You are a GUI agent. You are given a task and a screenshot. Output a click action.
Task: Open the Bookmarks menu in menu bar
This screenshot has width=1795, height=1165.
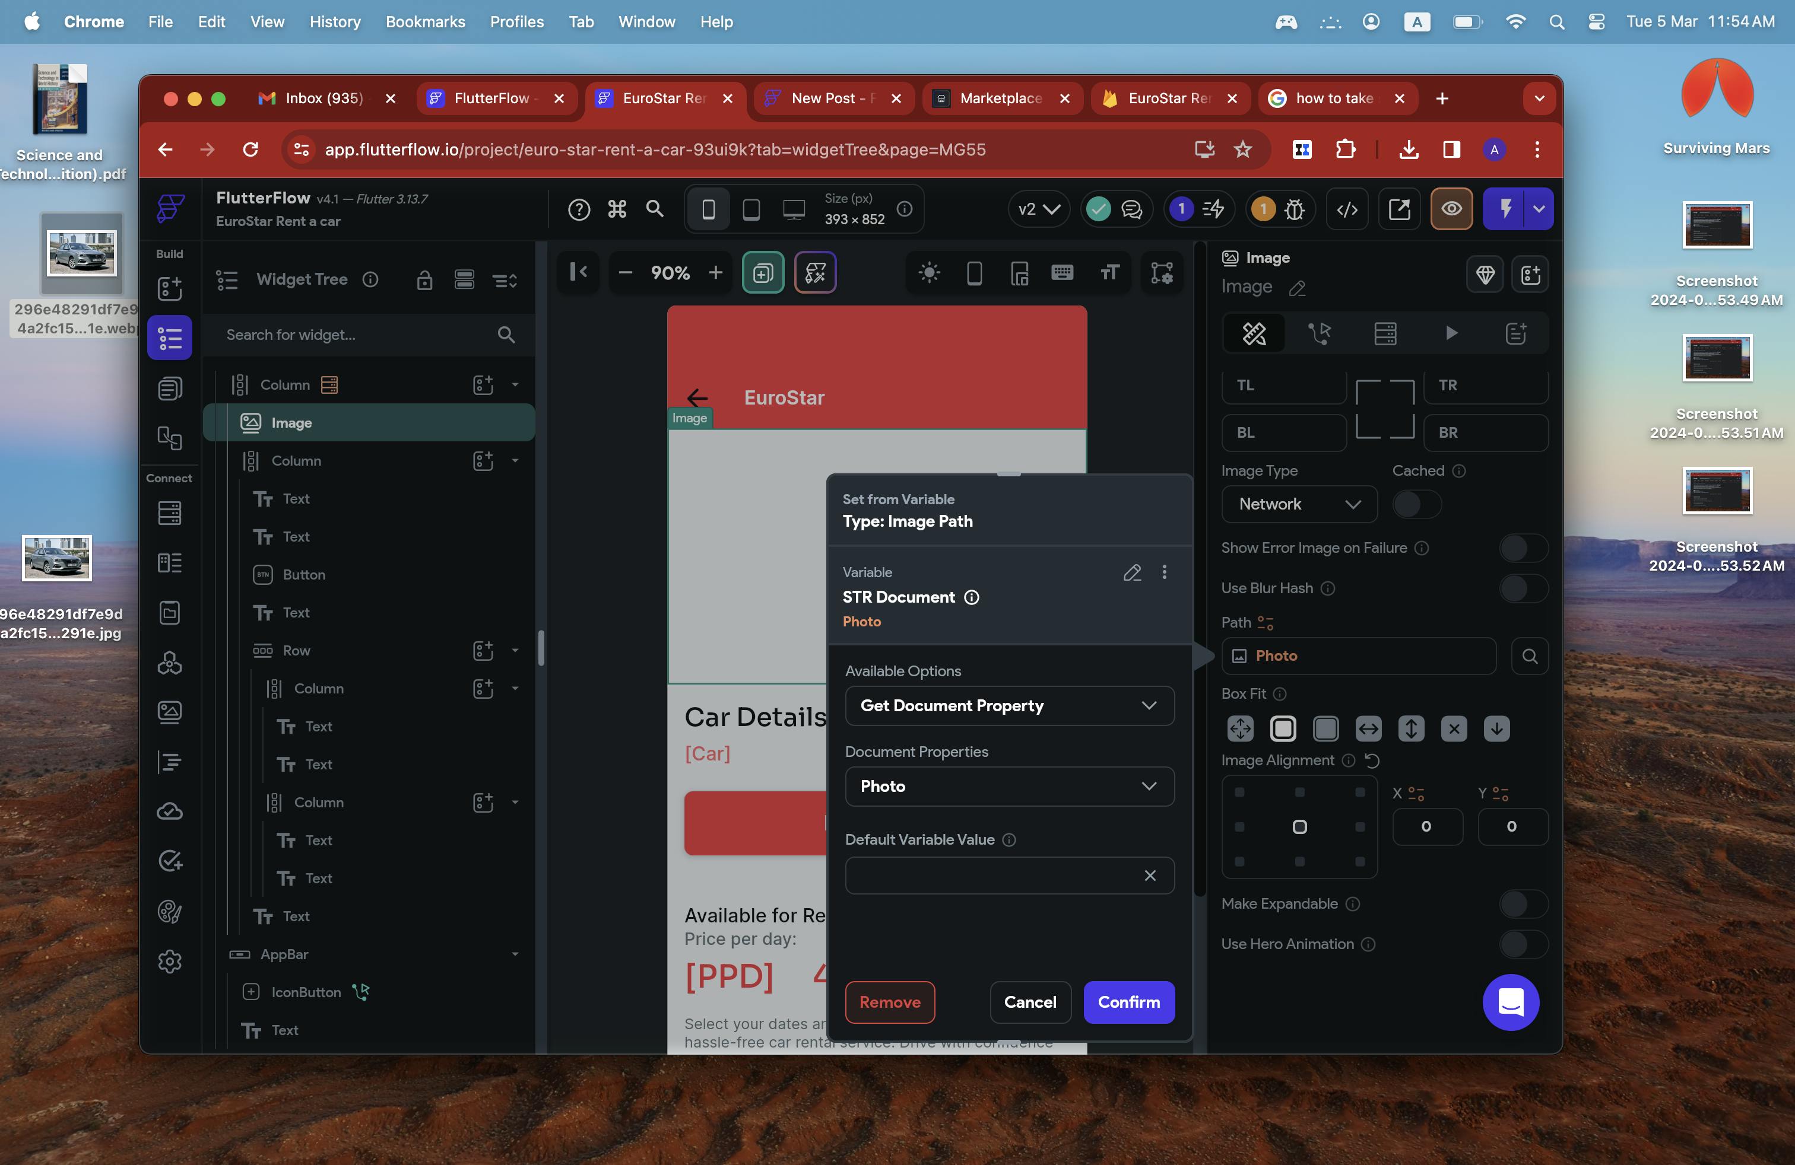424,21
